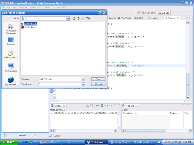
Task: Open Problems view menu triangle
Action: [x=183, y=105]
